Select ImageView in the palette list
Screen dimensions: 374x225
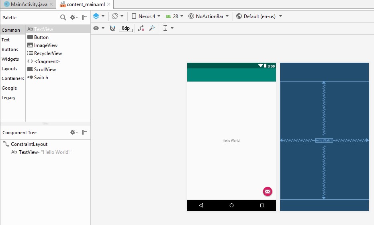[x=45, y=45]
